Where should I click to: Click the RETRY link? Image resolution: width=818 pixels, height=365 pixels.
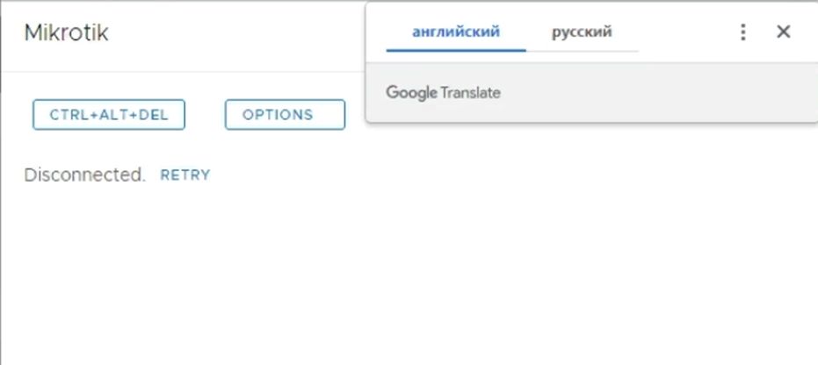click(185, 175)
